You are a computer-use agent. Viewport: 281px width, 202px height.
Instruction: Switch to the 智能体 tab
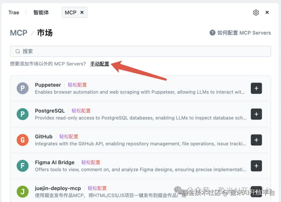(x=41, y=12)
